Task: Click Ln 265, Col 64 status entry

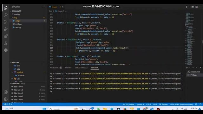Action: pos(128,104)
